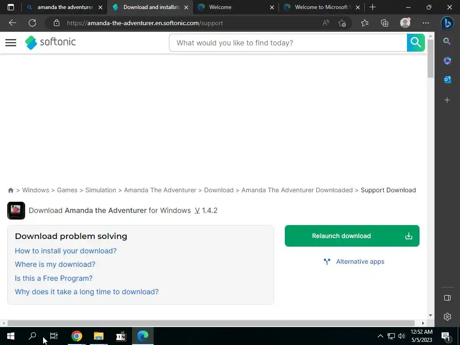460x345 pixels.
Task: Close the 'amanda the adventurer' tab
Action: (x=100, y=7)
